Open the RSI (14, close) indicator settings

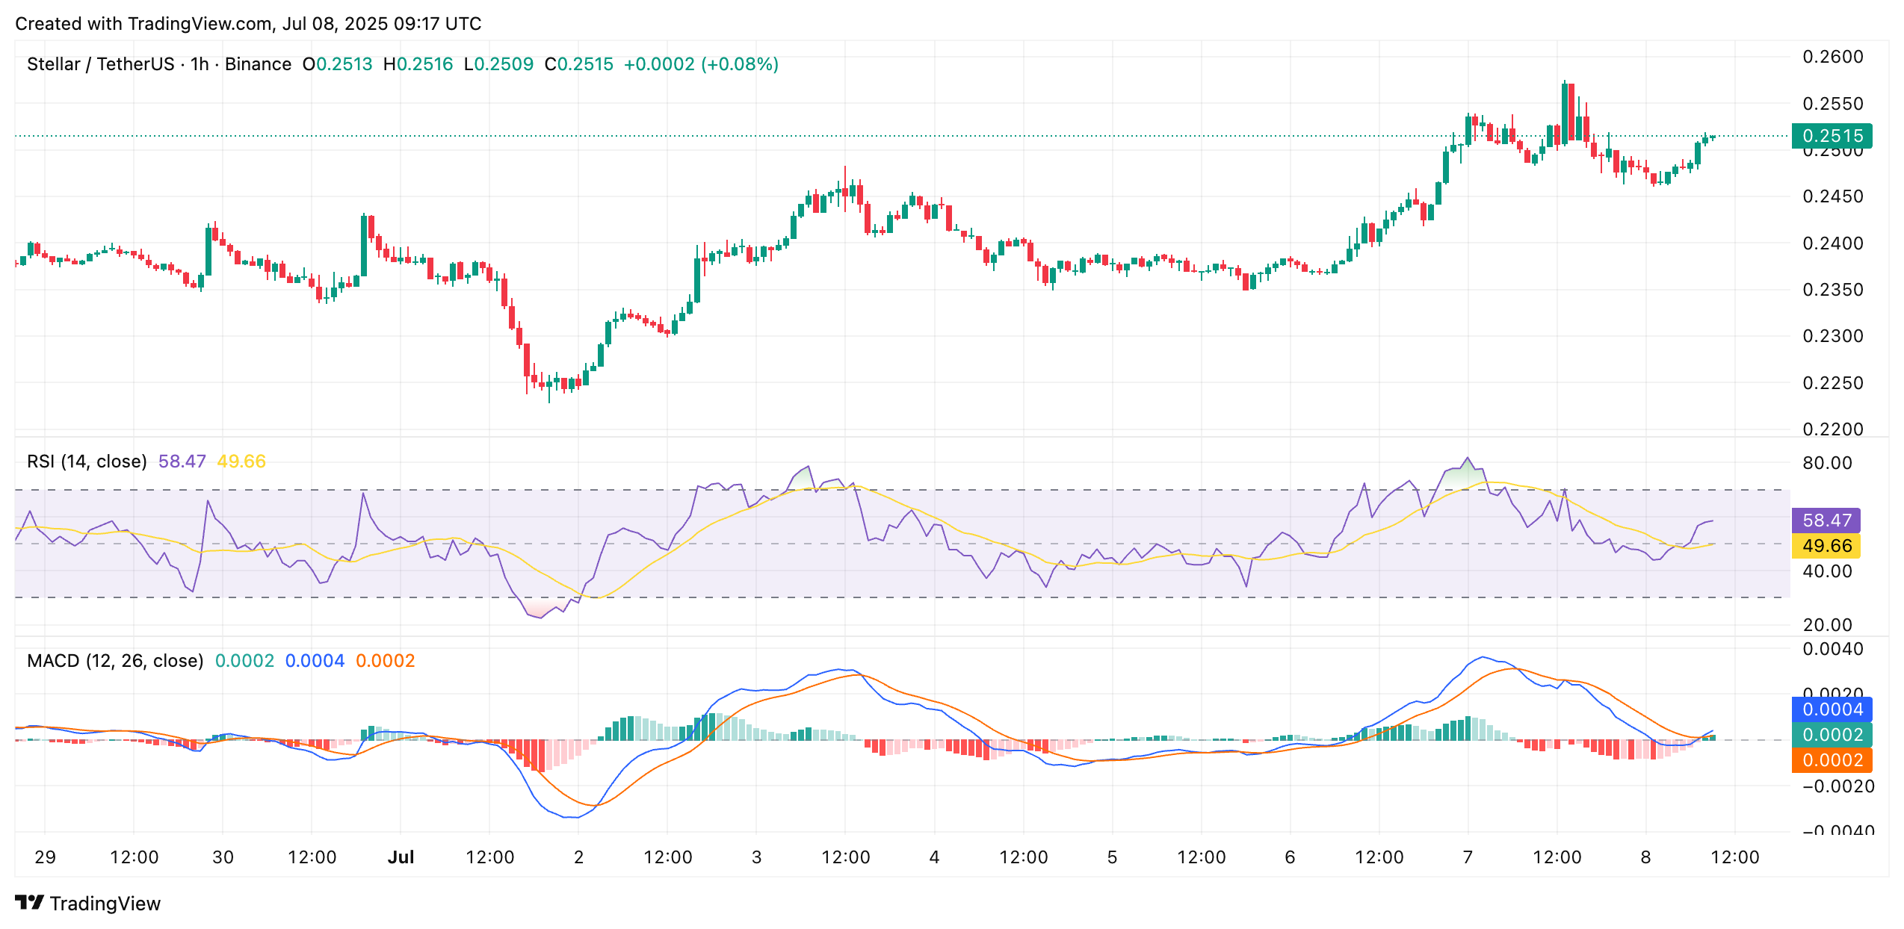pyautogui.click(x=86, y=461)
